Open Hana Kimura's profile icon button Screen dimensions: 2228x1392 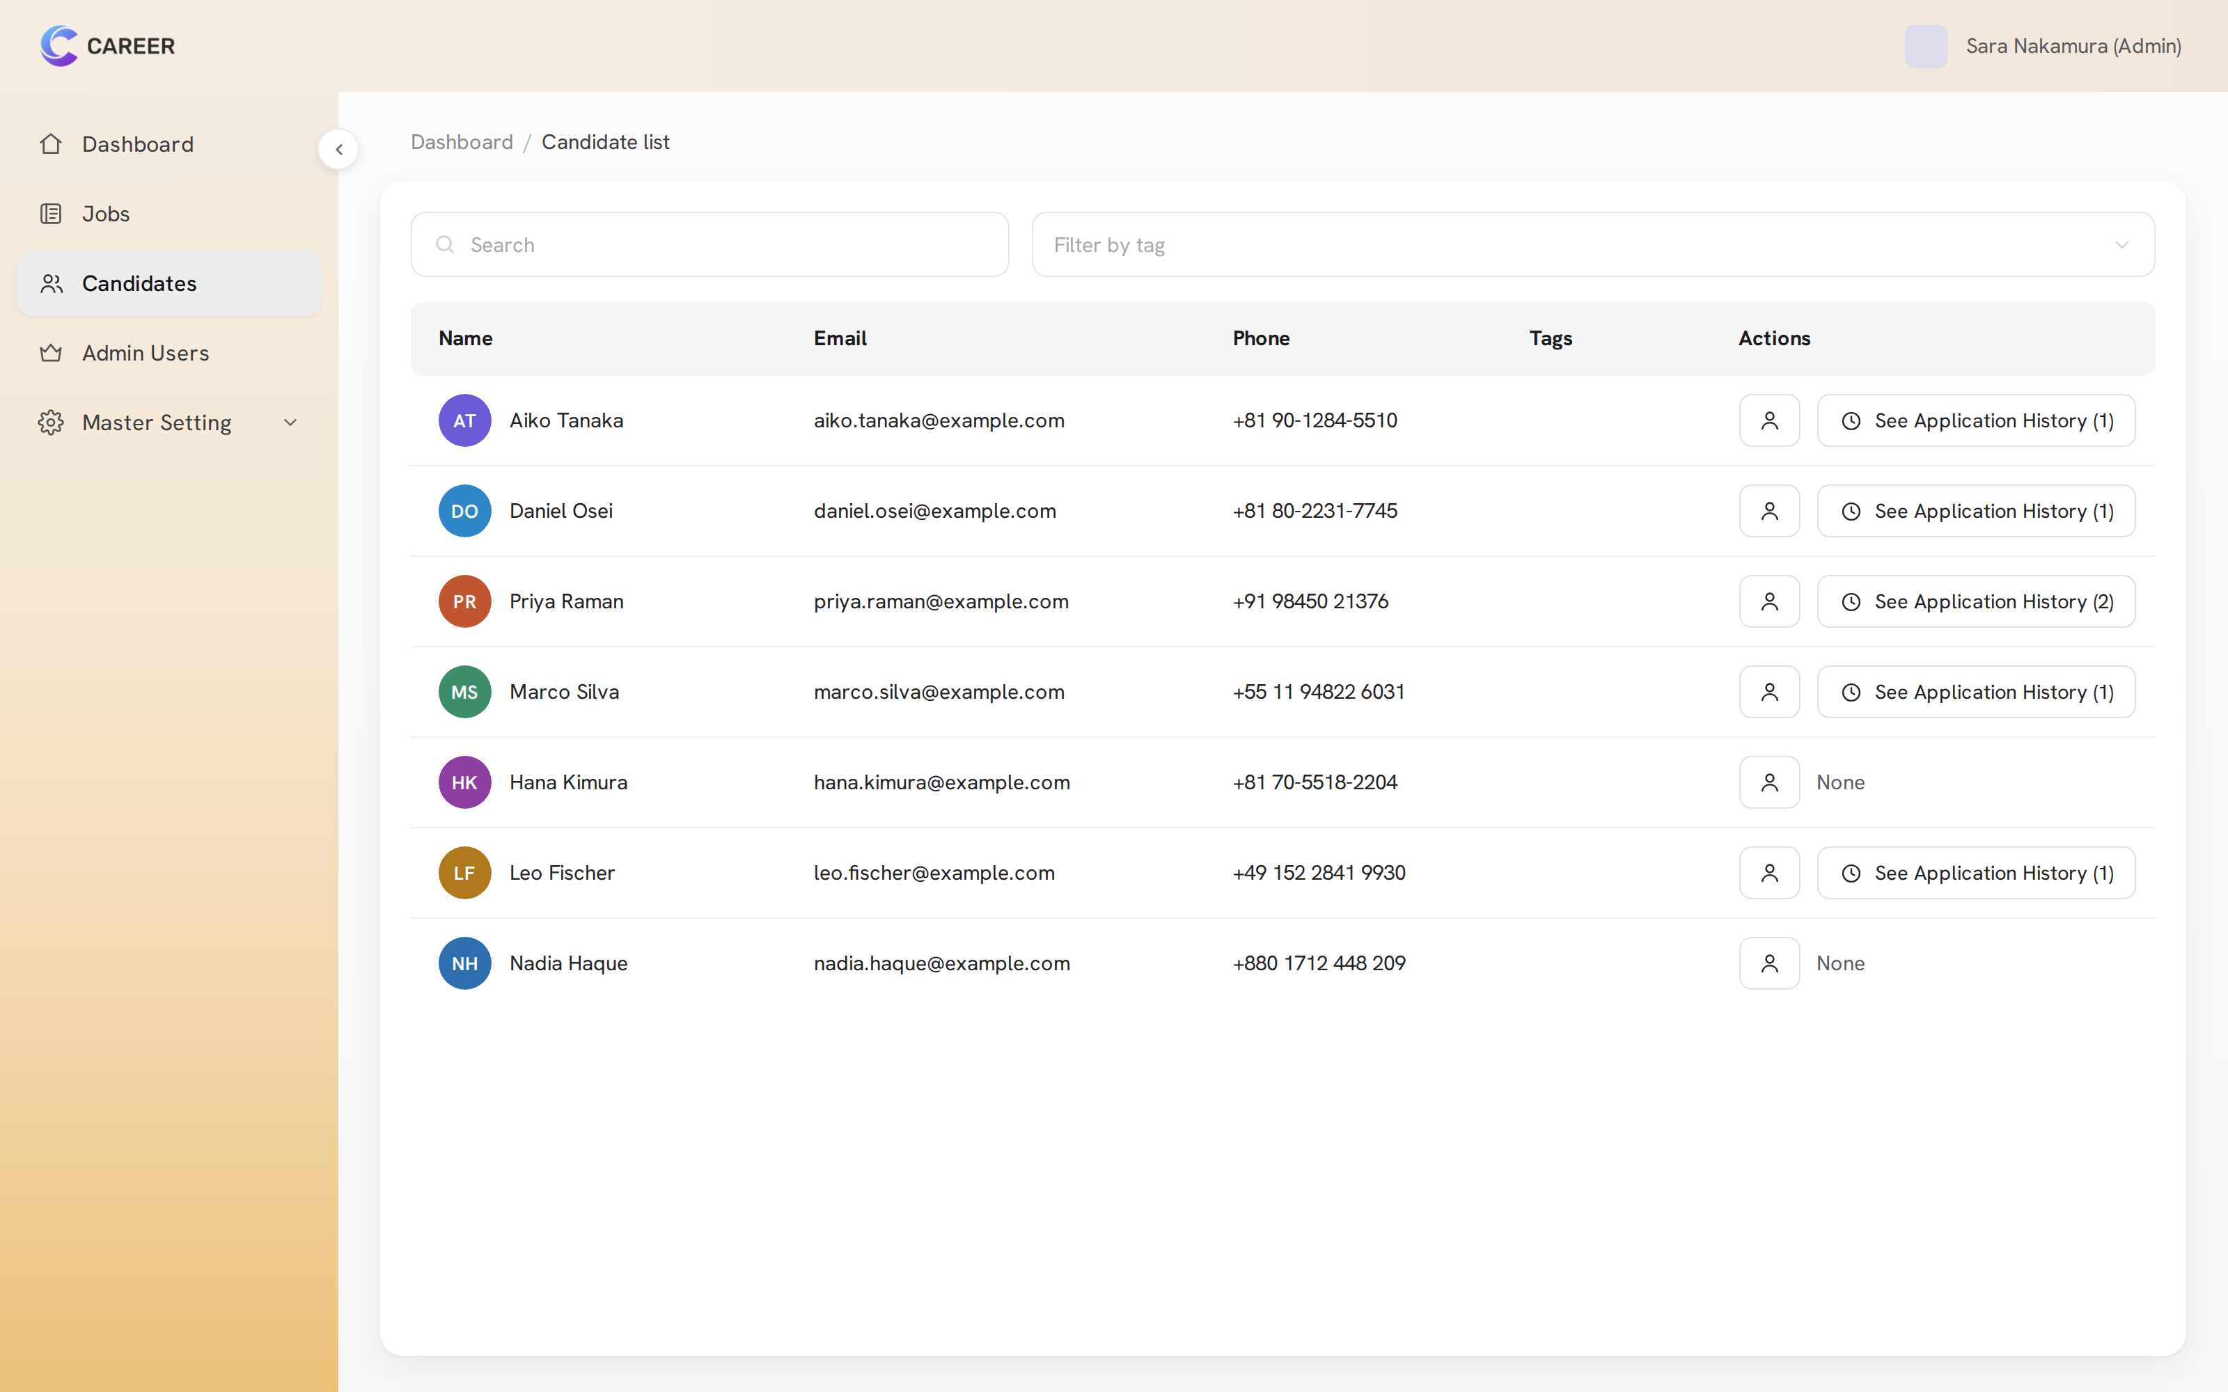point(1768,782)
